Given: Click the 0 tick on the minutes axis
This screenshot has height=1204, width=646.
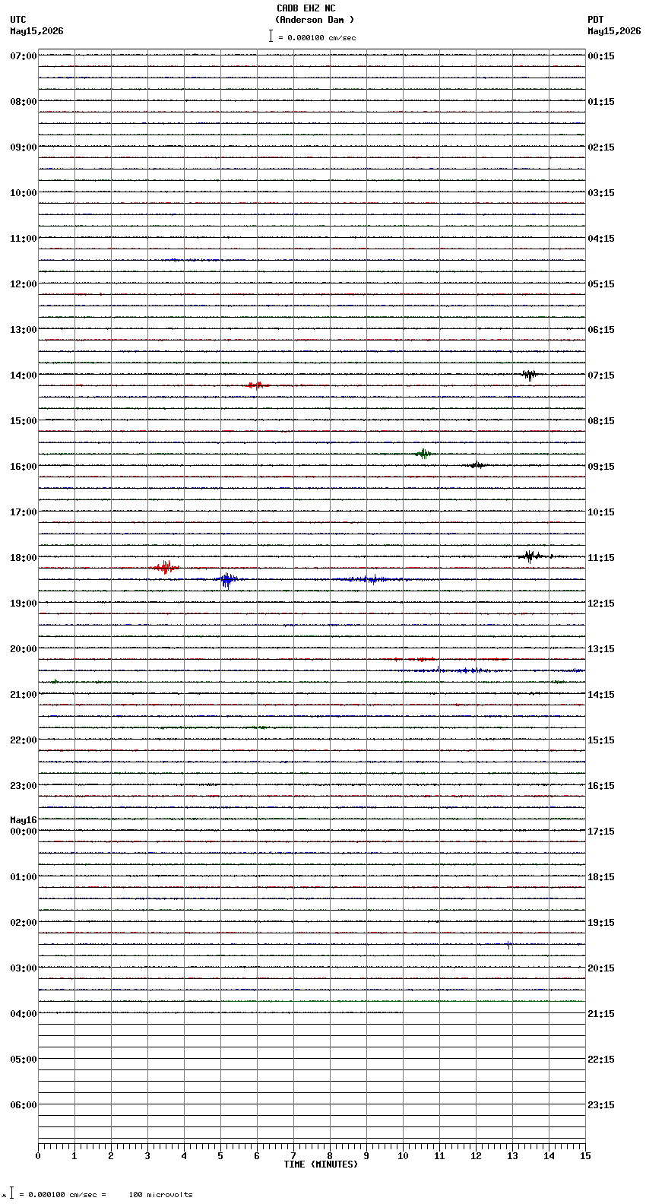Looking at the screenshot, I should pos(38,1156).
